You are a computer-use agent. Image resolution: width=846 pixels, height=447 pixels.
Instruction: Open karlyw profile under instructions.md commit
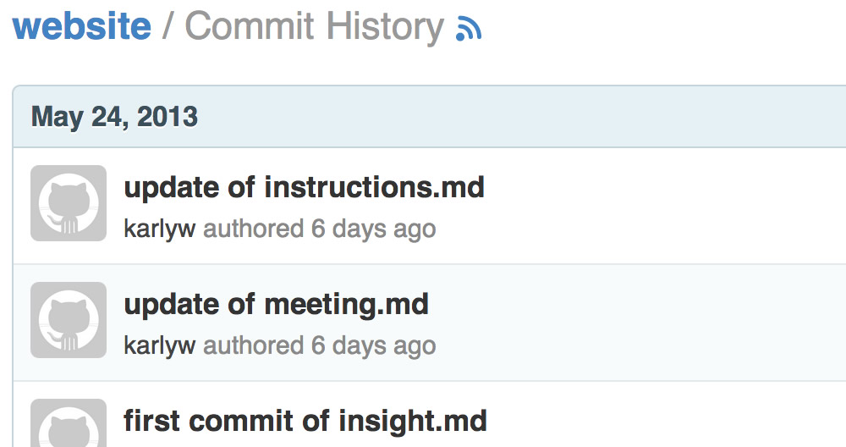click(x=160, y=229)
